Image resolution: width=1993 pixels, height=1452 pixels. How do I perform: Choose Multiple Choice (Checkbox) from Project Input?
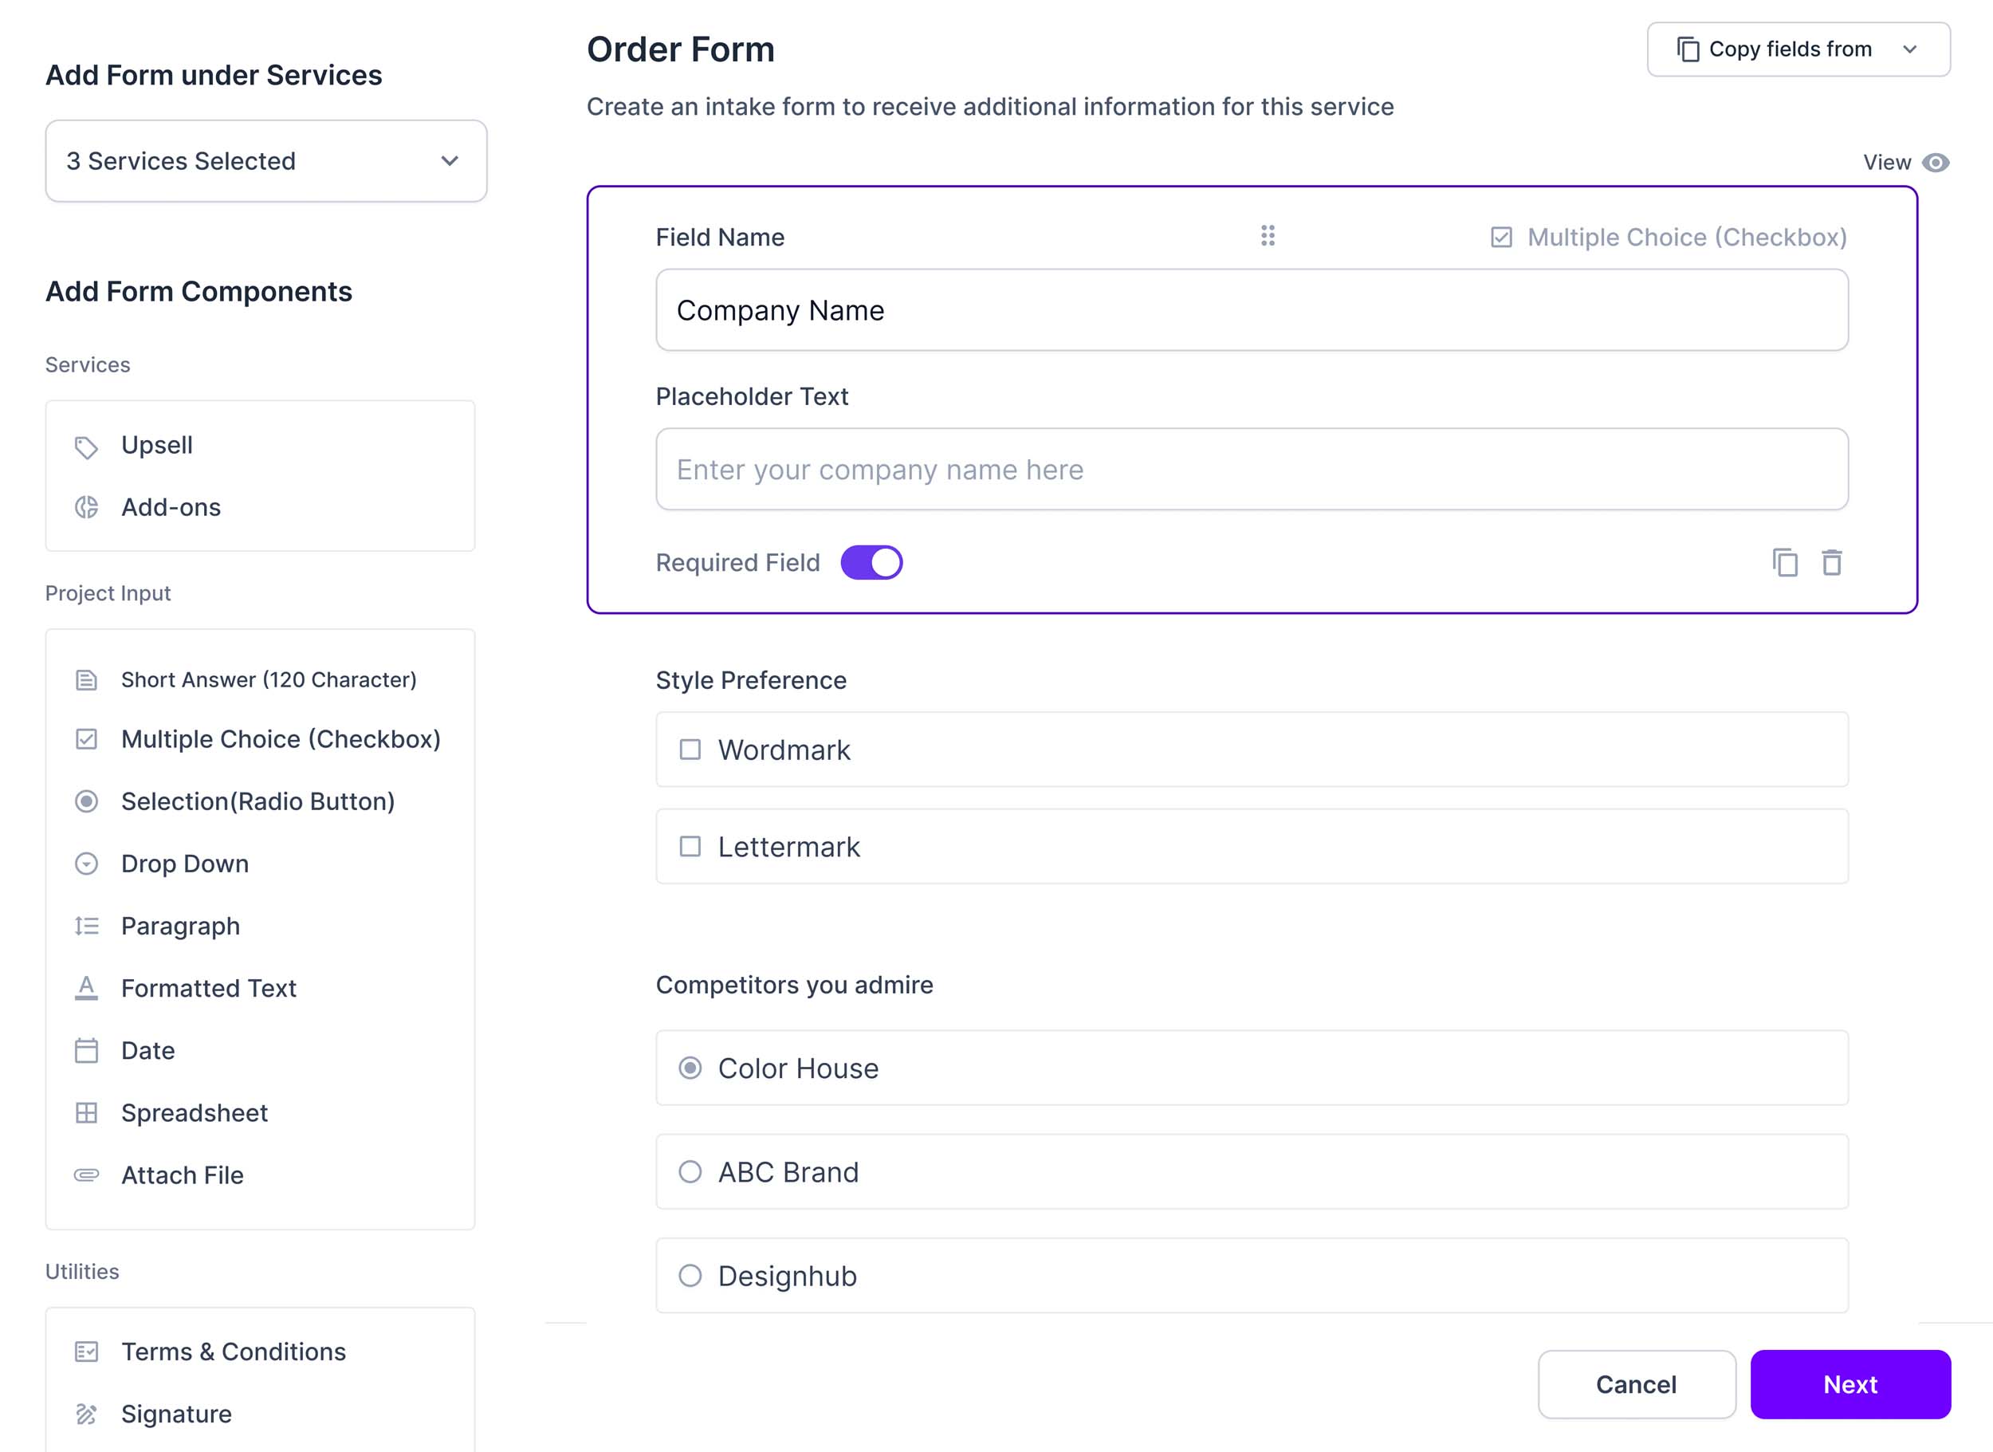point(281,738)
